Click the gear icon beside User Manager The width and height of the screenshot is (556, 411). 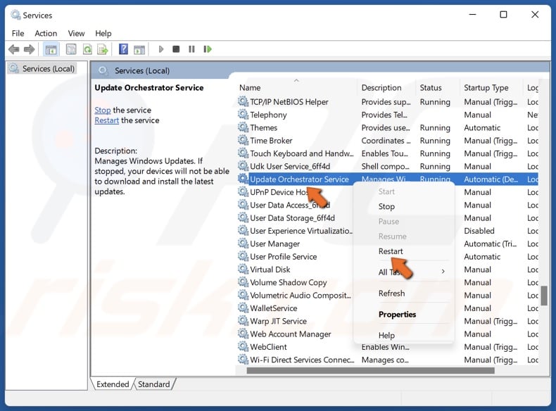point(243,244)
